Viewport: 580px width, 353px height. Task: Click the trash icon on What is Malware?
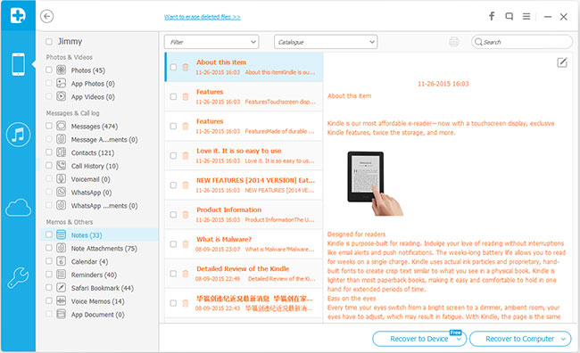[x=186, y=244]
